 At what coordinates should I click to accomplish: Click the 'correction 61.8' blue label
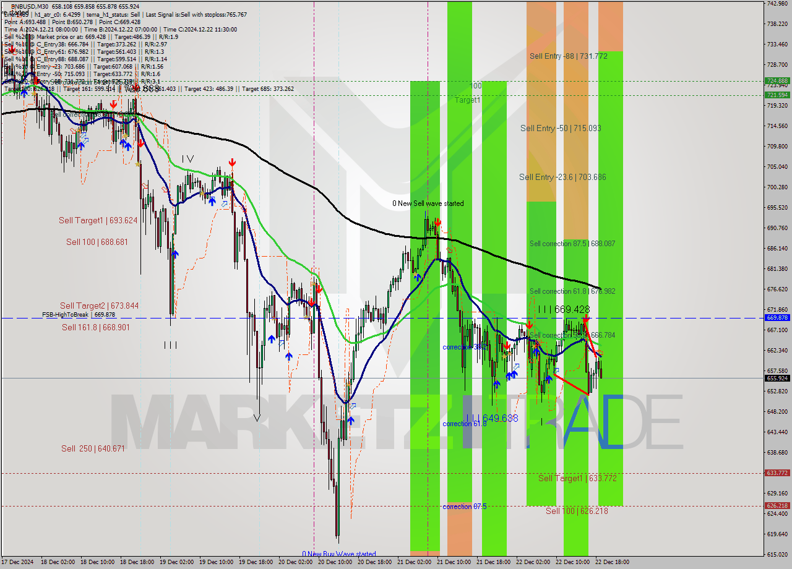point(464,424)
